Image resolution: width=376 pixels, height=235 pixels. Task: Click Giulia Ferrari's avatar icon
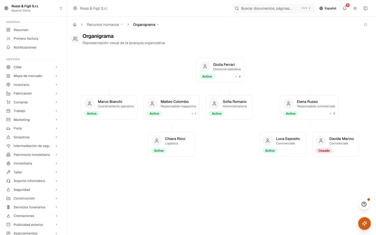coord(205,67)
